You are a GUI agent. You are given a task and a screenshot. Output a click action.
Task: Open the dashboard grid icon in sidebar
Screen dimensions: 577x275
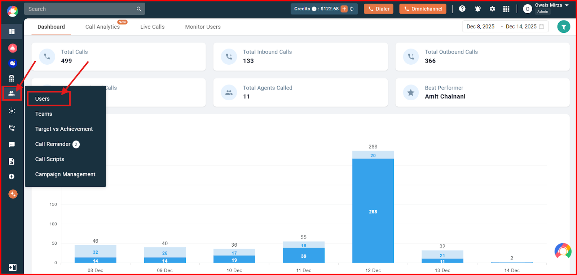pyautogui.click(x=12, y=32)
